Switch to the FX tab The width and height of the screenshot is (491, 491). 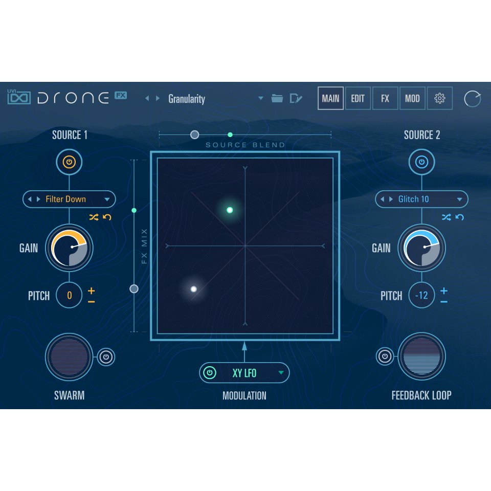coord(385,98)
